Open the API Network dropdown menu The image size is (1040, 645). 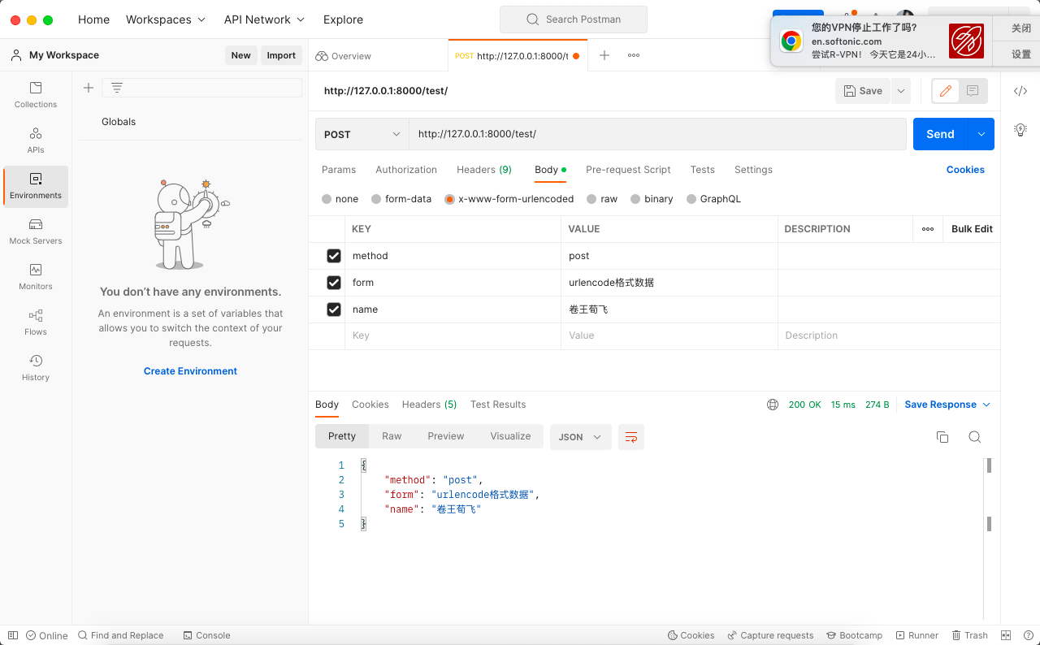(x=264, y=19)
